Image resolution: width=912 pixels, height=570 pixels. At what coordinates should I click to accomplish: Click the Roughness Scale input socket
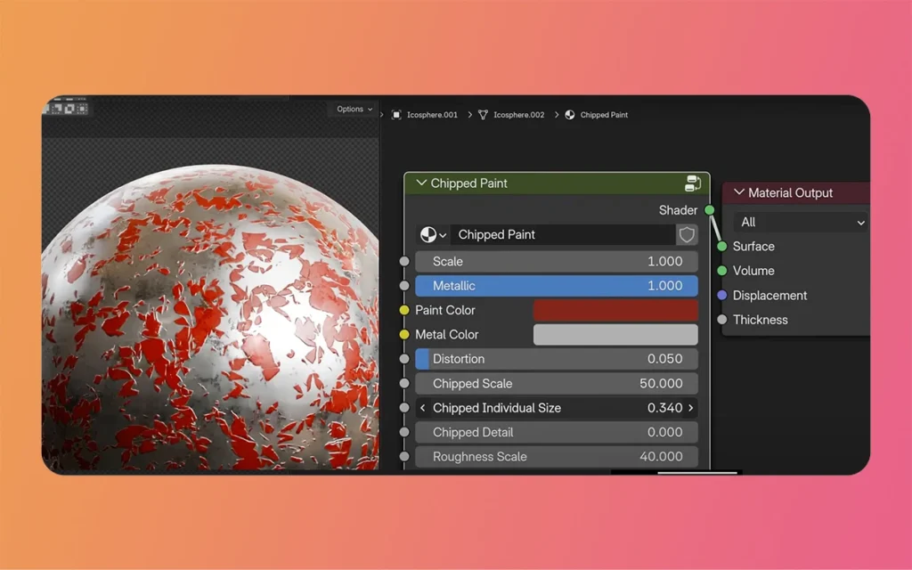coord(404,457)
